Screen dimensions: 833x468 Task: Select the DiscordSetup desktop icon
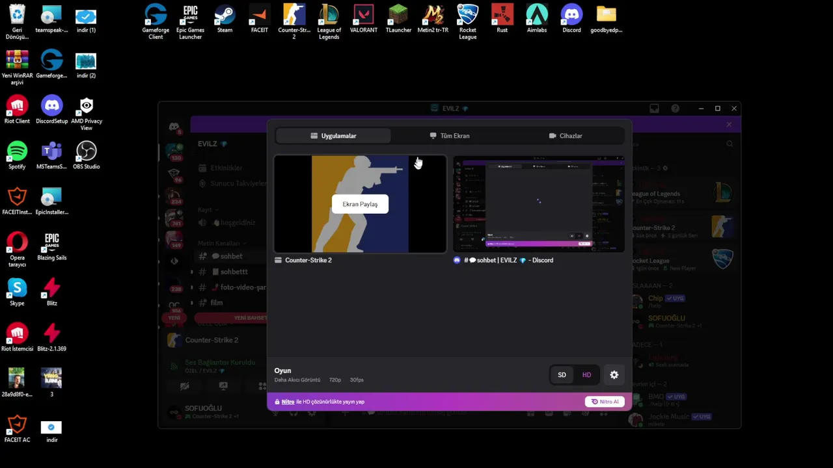[51, 110]
